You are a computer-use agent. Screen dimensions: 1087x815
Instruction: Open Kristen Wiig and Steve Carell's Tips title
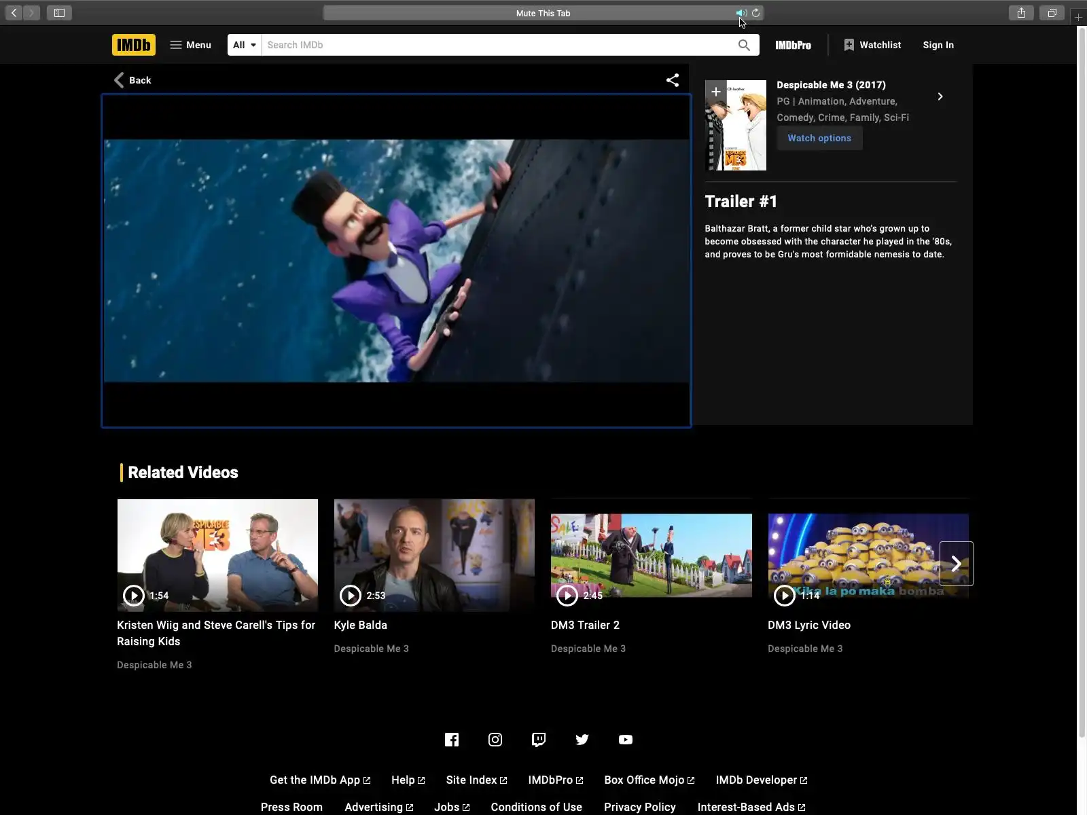click(216, 633)
